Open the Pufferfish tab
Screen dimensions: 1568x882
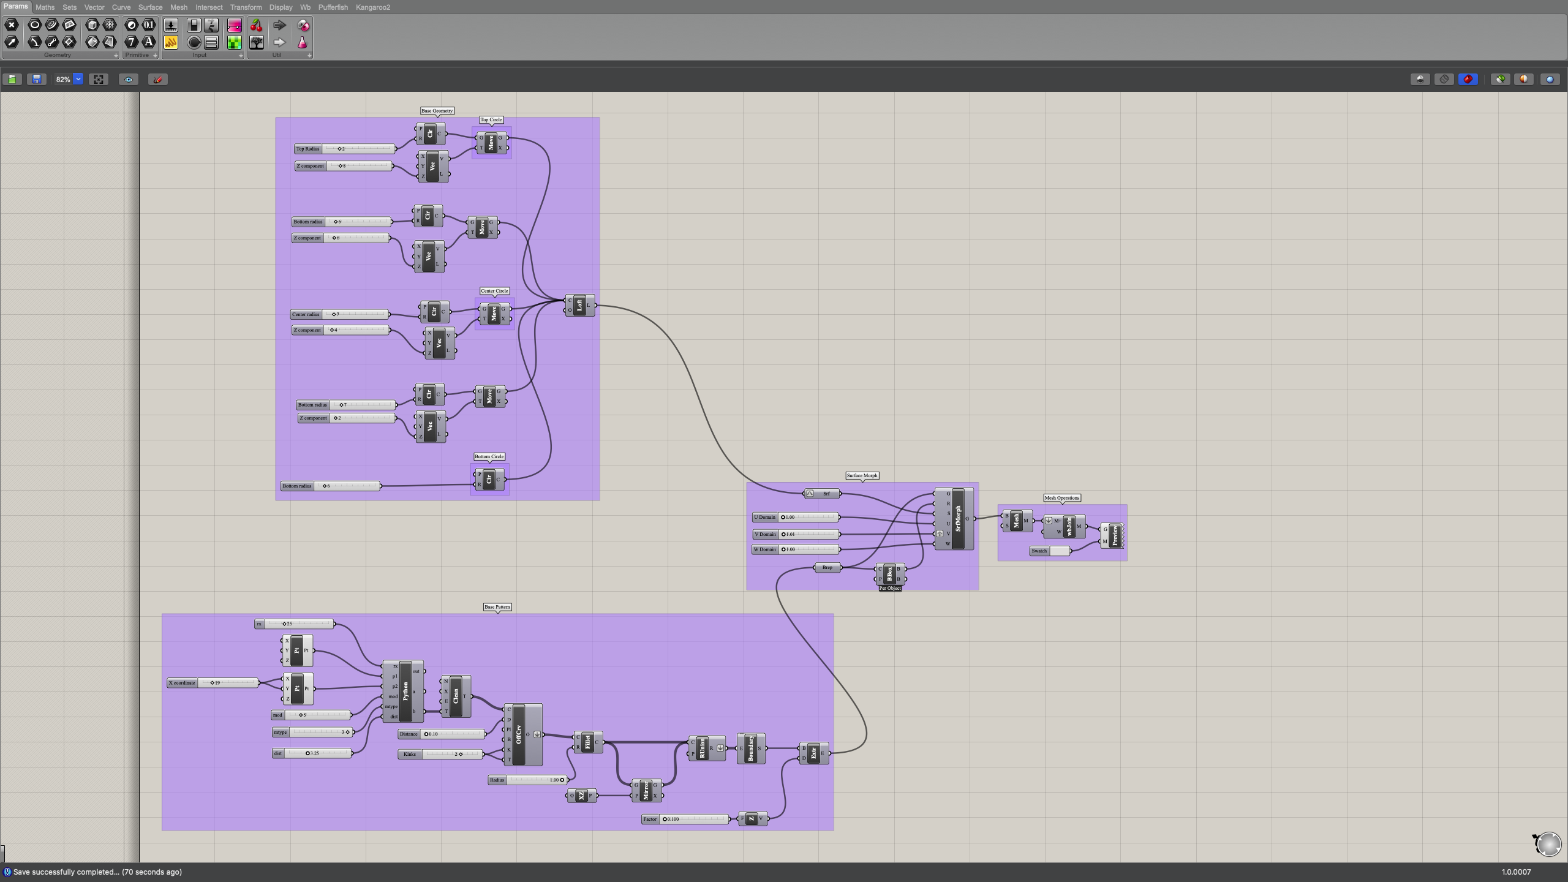[333, 7]
